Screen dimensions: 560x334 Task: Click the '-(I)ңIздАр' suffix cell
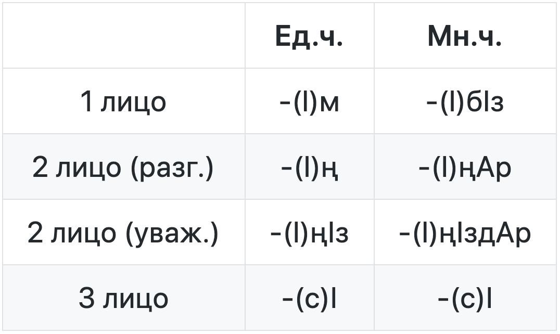pyautogui.click(x=464, y=233)
